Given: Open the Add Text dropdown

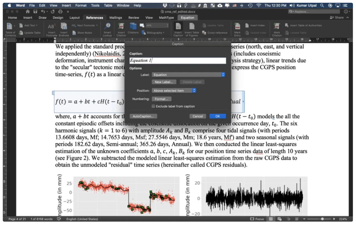Looking at the screenshot, I should pyautogui.click(x=28, y=25).
